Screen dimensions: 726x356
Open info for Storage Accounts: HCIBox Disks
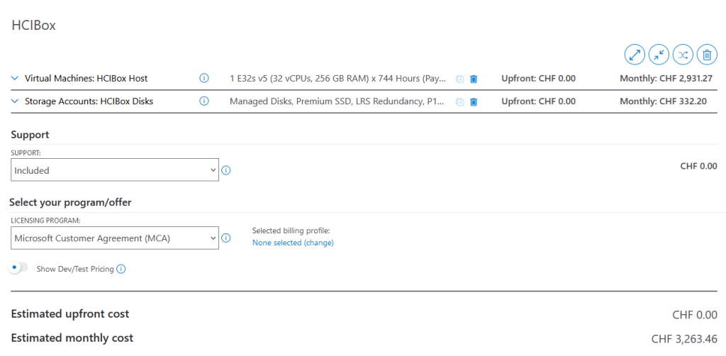(x=203, y=101)
